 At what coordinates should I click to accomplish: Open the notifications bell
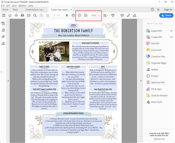click(x=158, y=10)
